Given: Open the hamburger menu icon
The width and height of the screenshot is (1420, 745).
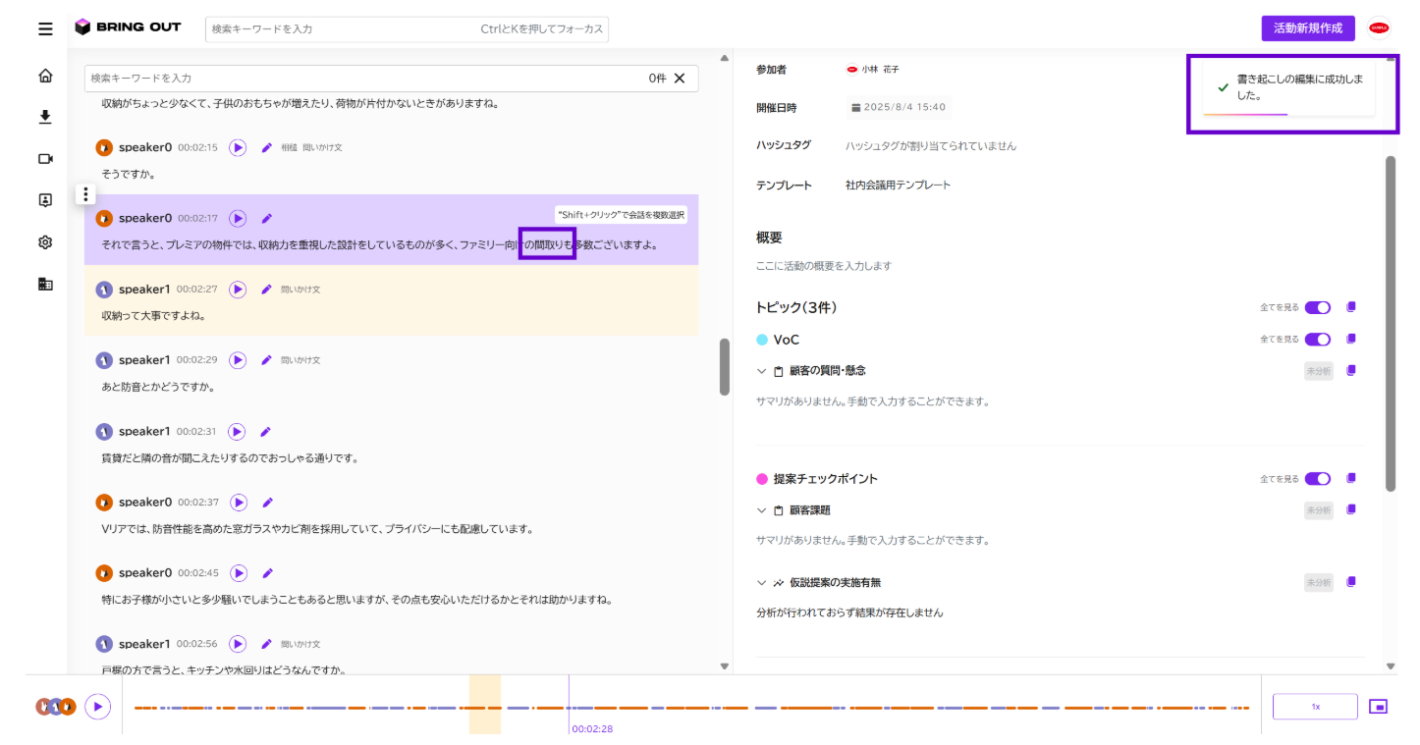Looking at the screenshot, I should tap(45, 28).
